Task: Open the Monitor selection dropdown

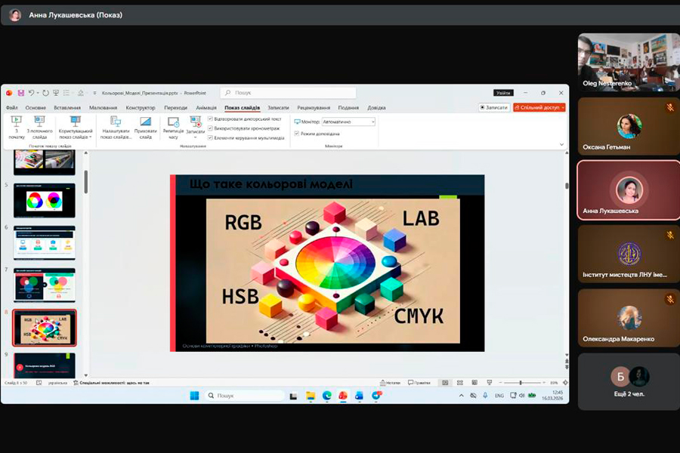Action: coord(348,122)
